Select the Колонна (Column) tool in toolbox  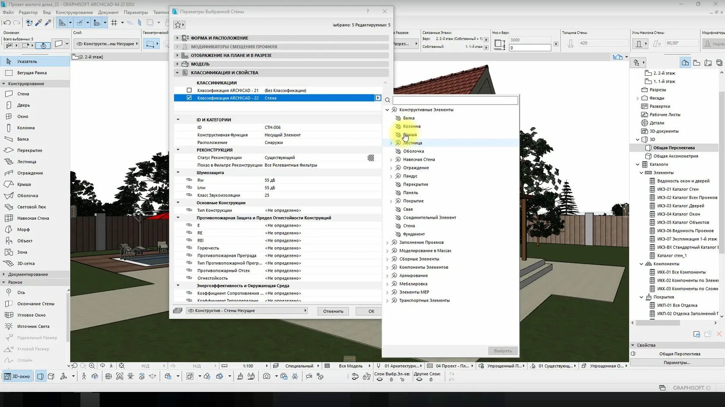point(26,128)
